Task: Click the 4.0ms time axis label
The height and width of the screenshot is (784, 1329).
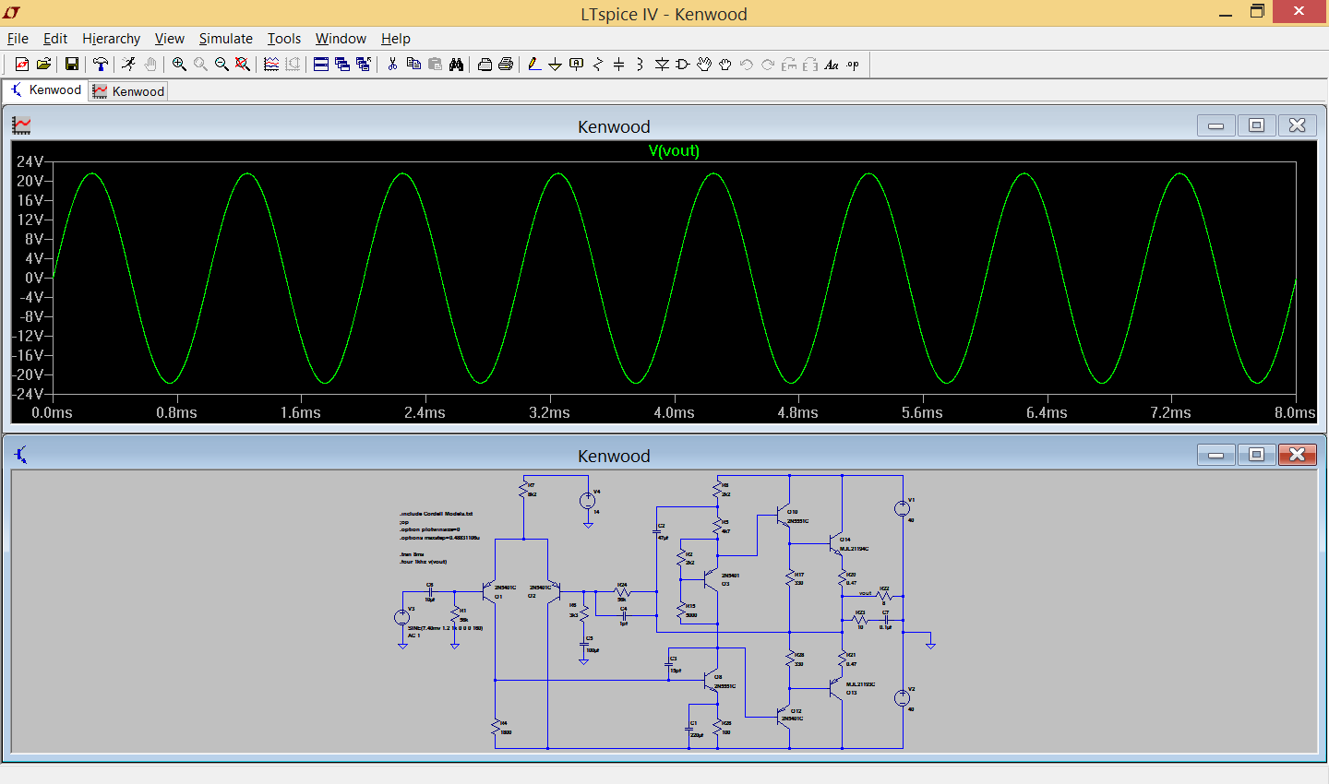Action: pos(674,412)
